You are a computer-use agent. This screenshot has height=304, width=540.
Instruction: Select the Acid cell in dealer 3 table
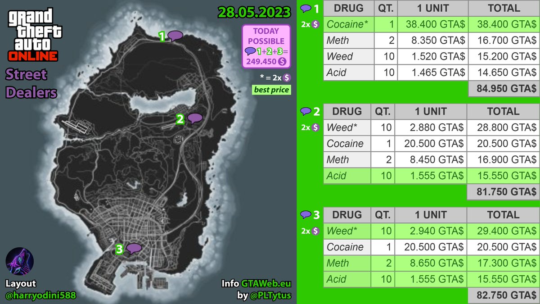coord(347,280)
